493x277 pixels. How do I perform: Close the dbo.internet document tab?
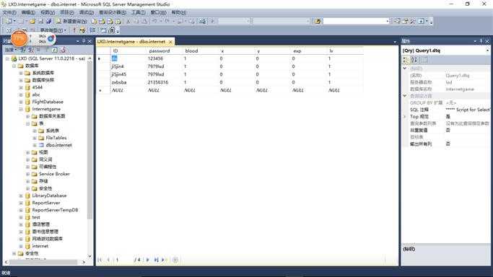(170, 41)
